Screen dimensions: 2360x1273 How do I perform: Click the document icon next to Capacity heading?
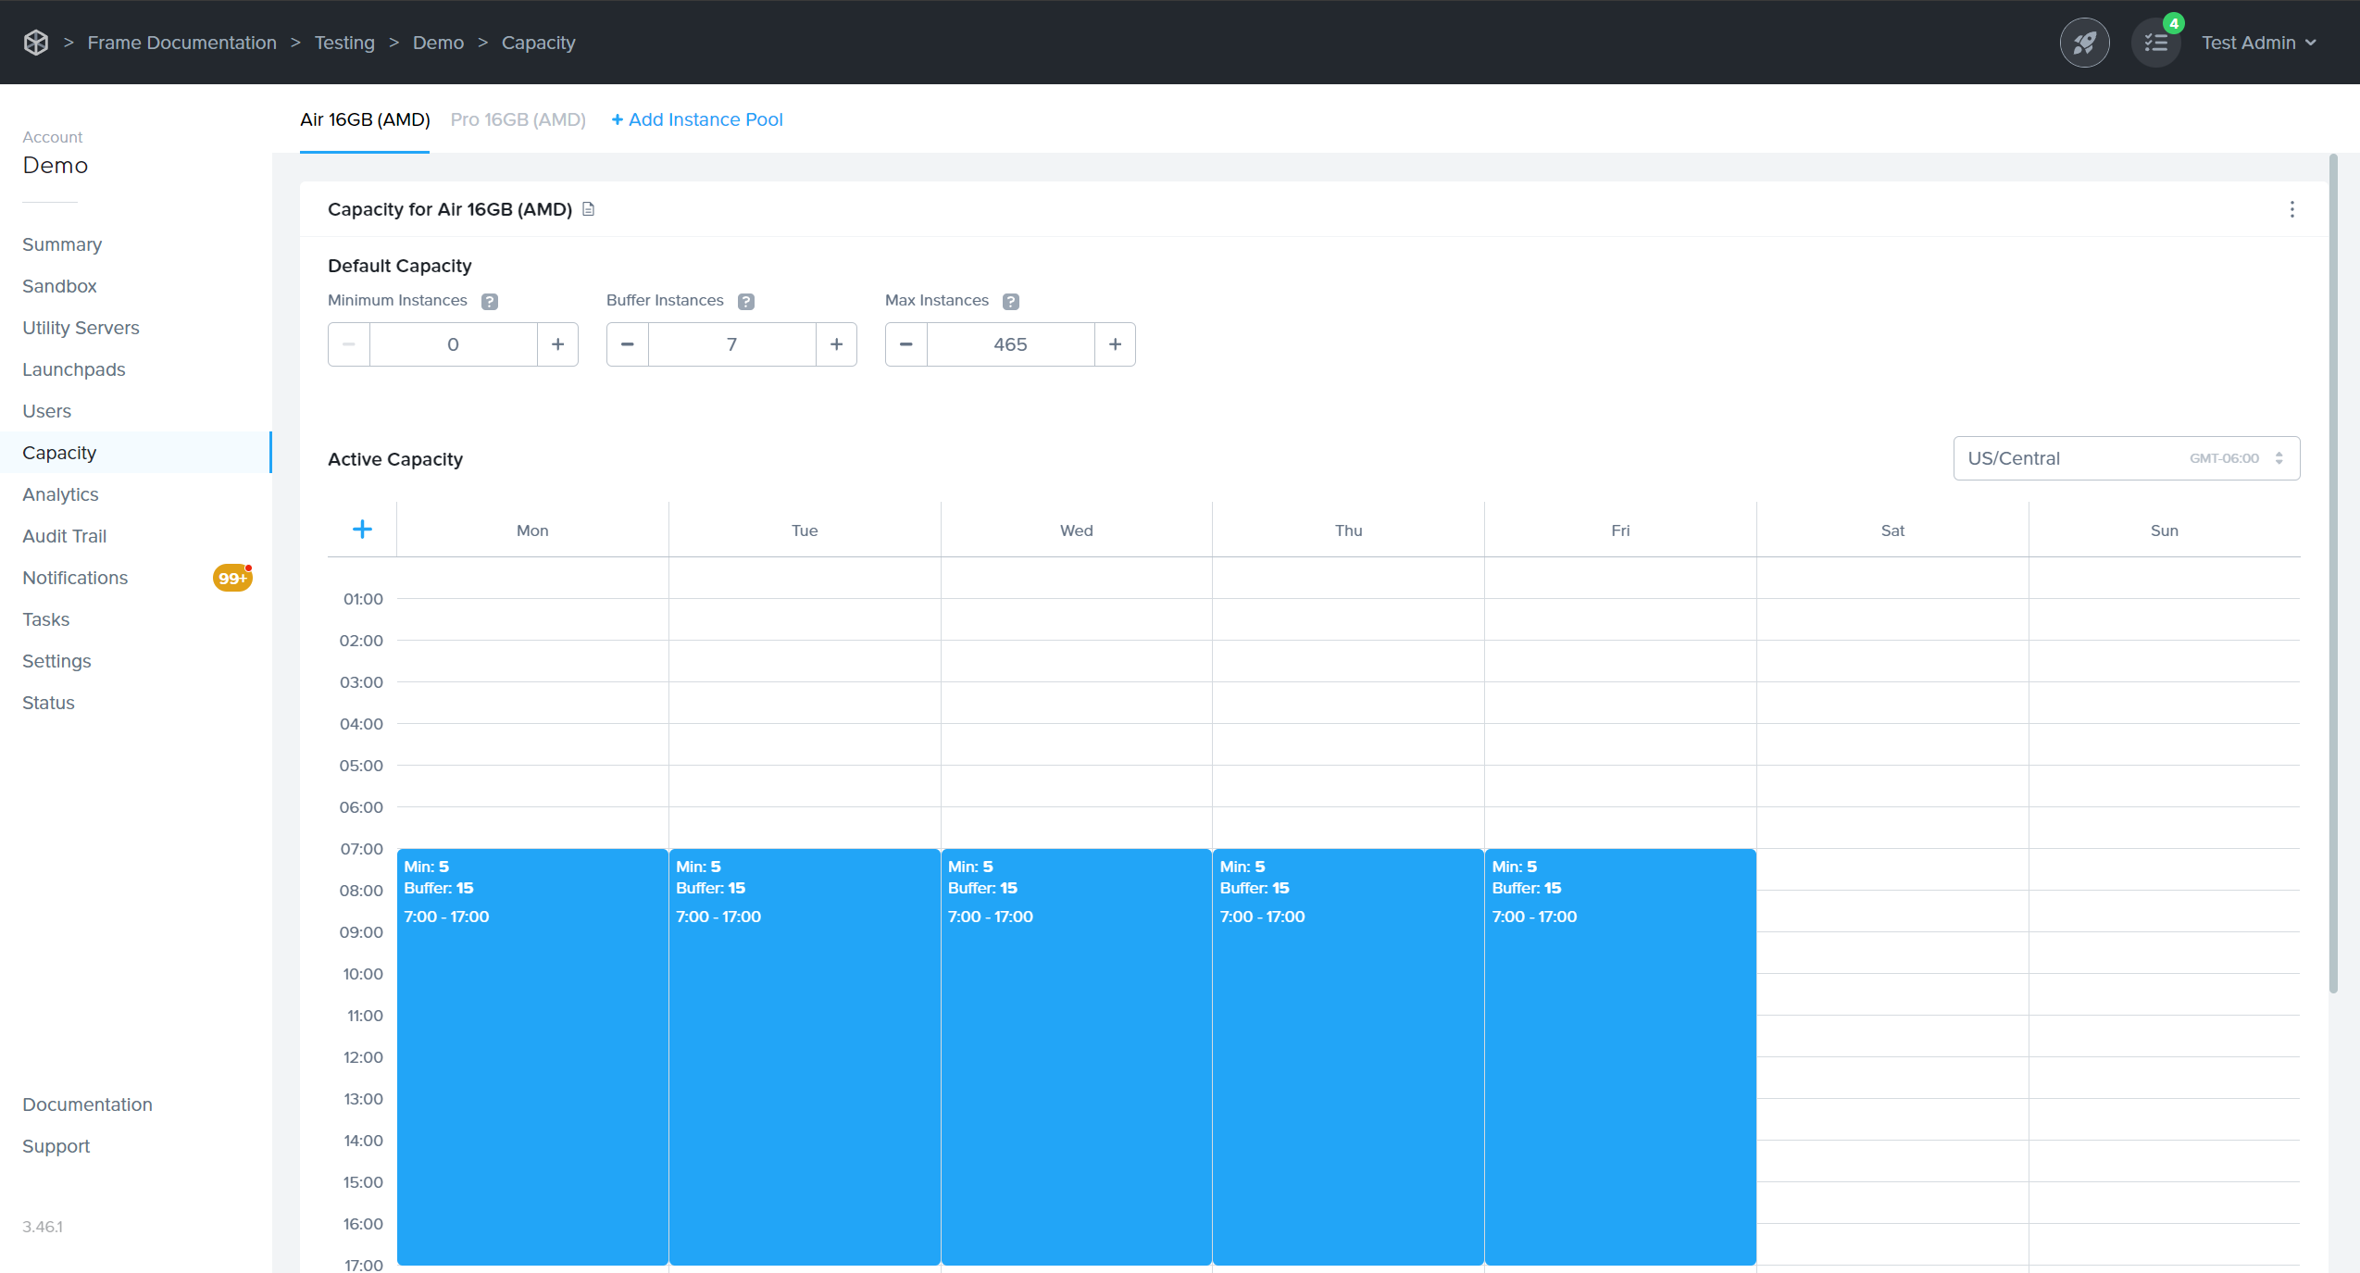click(x=588, y=209)
